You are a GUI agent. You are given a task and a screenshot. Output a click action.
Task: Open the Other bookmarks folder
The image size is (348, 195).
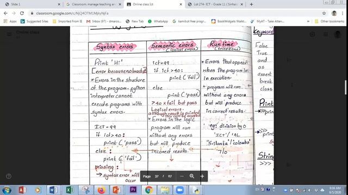[330, 21]
